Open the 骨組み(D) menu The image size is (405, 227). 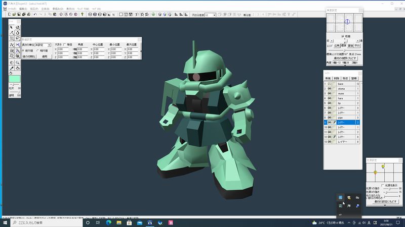pyautogui.click(x=58, y=9)
